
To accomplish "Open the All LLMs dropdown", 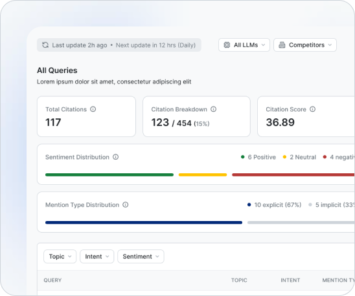I will point(244,45).
